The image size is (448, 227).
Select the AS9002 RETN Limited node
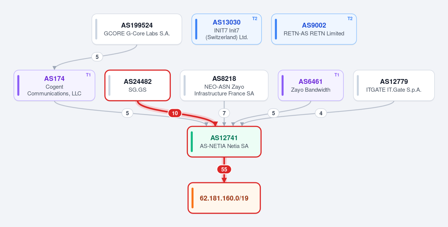(314, 29)
